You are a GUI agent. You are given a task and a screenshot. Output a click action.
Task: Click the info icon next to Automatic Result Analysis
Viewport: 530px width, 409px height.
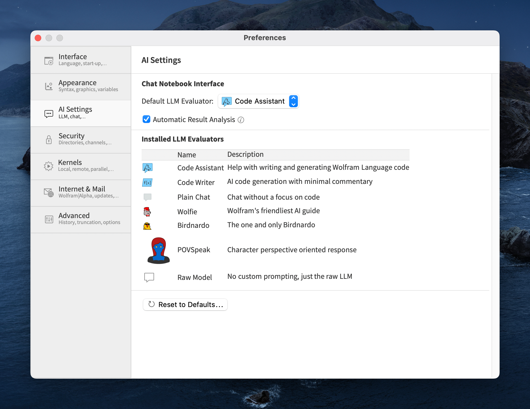coord(241,120)
